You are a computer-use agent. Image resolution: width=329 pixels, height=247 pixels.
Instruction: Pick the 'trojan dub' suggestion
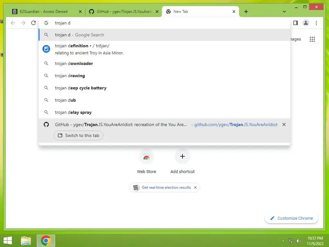165,100
